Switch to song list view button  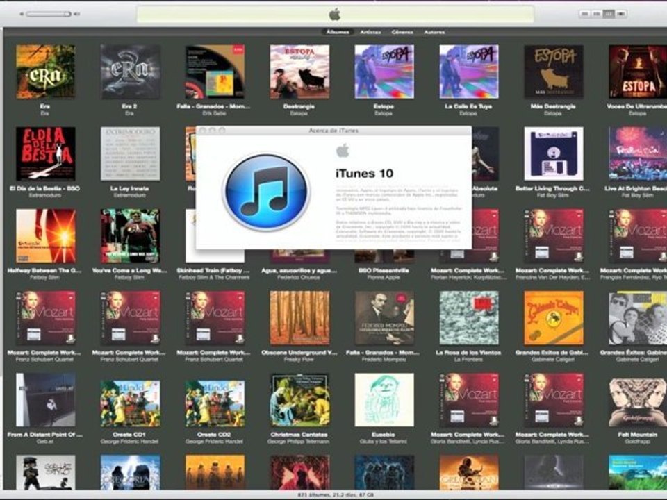(x=585, y=14)
